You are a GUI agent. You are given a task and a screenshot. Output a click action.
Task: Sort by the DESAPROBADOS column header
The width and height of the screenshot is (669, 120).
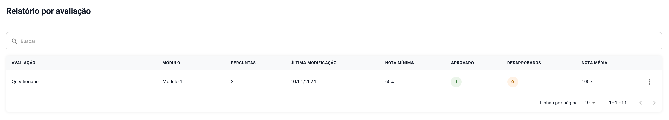tap(524, 63)
